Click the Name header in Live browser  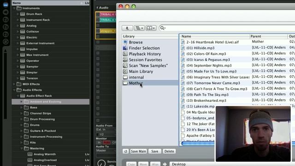tap(17, 3)
